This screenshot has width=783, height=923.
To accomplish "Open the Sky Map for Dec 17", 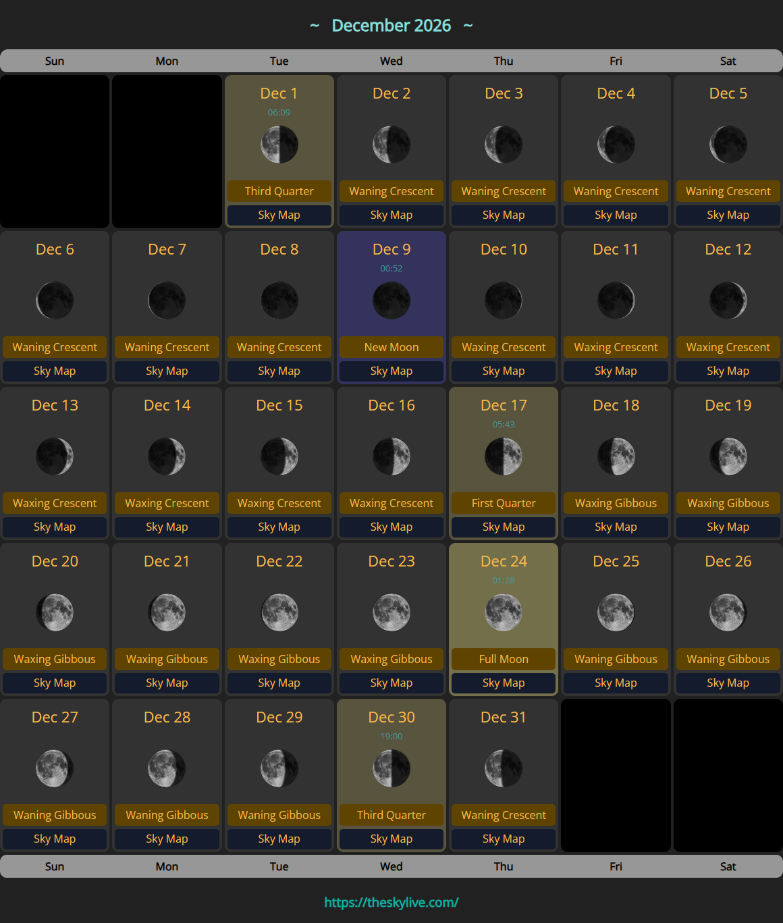I will click(503, 527).
